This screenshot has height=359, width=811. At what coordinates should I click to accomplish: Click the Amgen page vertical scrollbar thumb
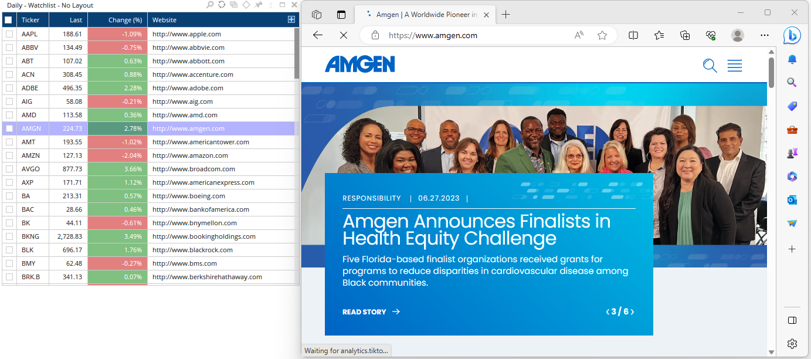pyautogui.click(x=771, y=73)
